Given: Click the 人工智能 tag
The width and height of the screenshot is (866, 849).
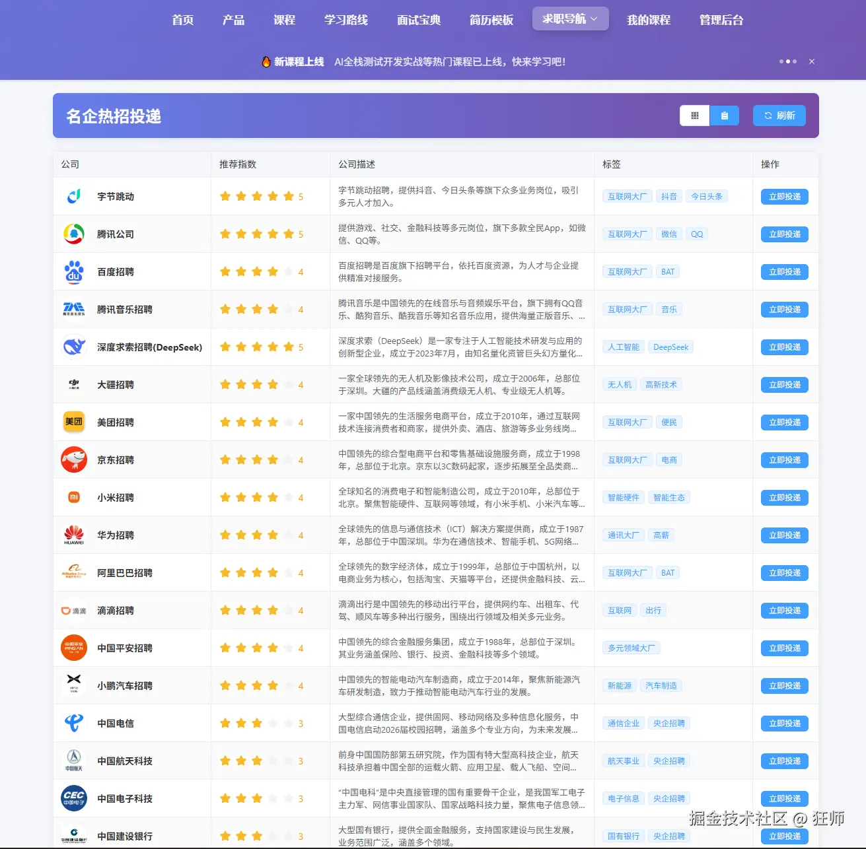Looking at the screenshot, I should click(624, 347).
